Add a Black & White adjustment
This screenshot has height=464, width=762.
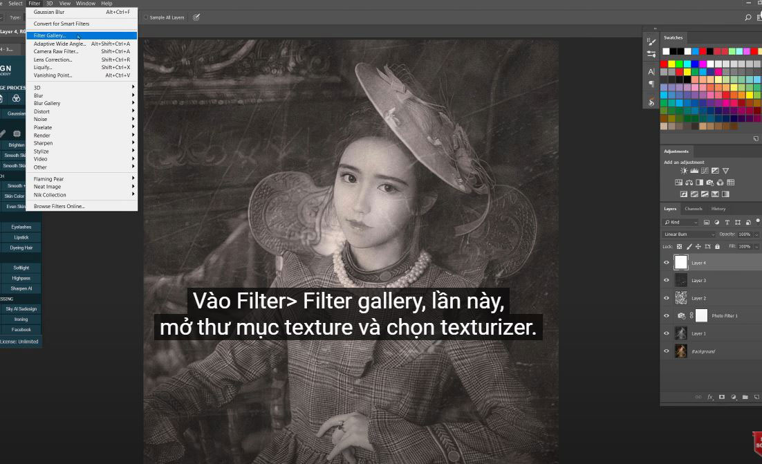click(699, 182)
